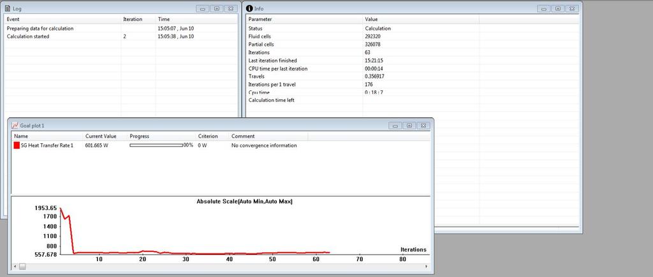Click the Parameter column header in Info
Image resolution: width=653 pixels, height=277 pixels.
pyautogui.click(x=304, y=19)
